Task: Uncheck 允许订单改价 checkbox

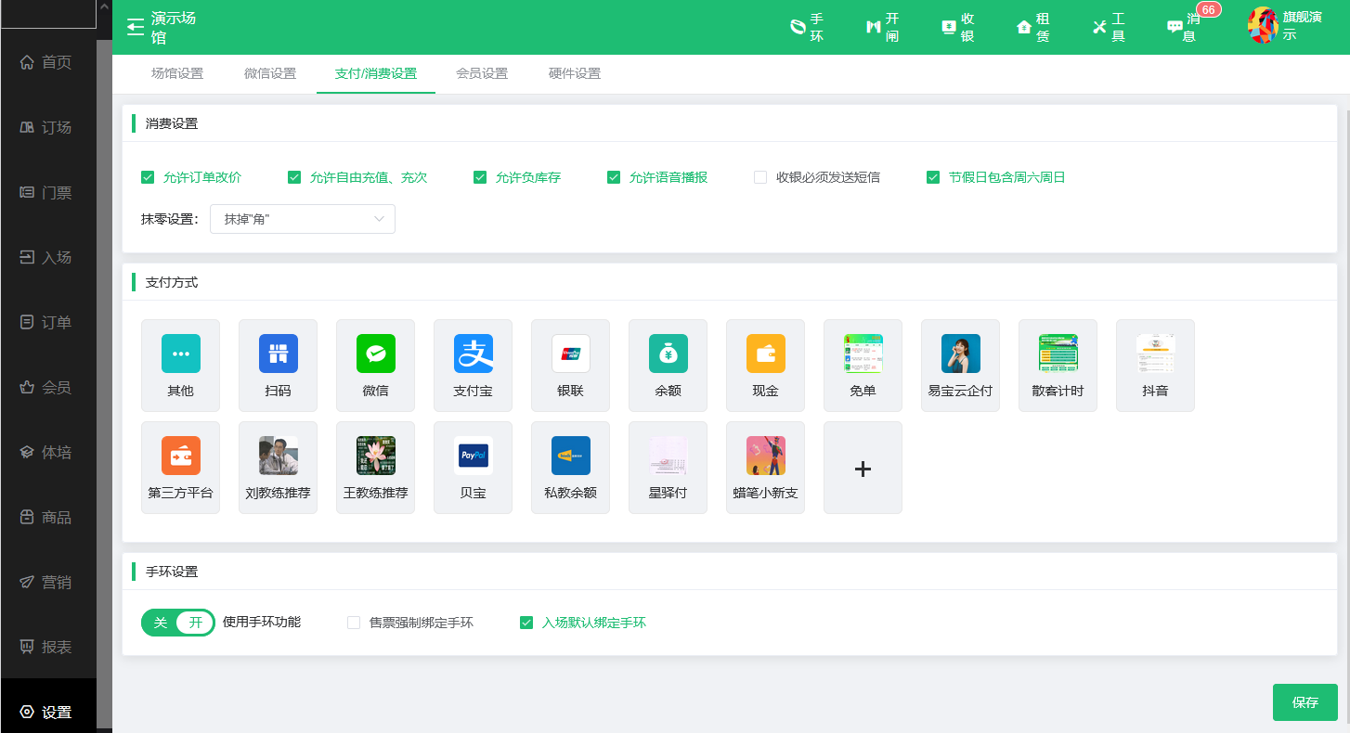Action: point(148,177)
